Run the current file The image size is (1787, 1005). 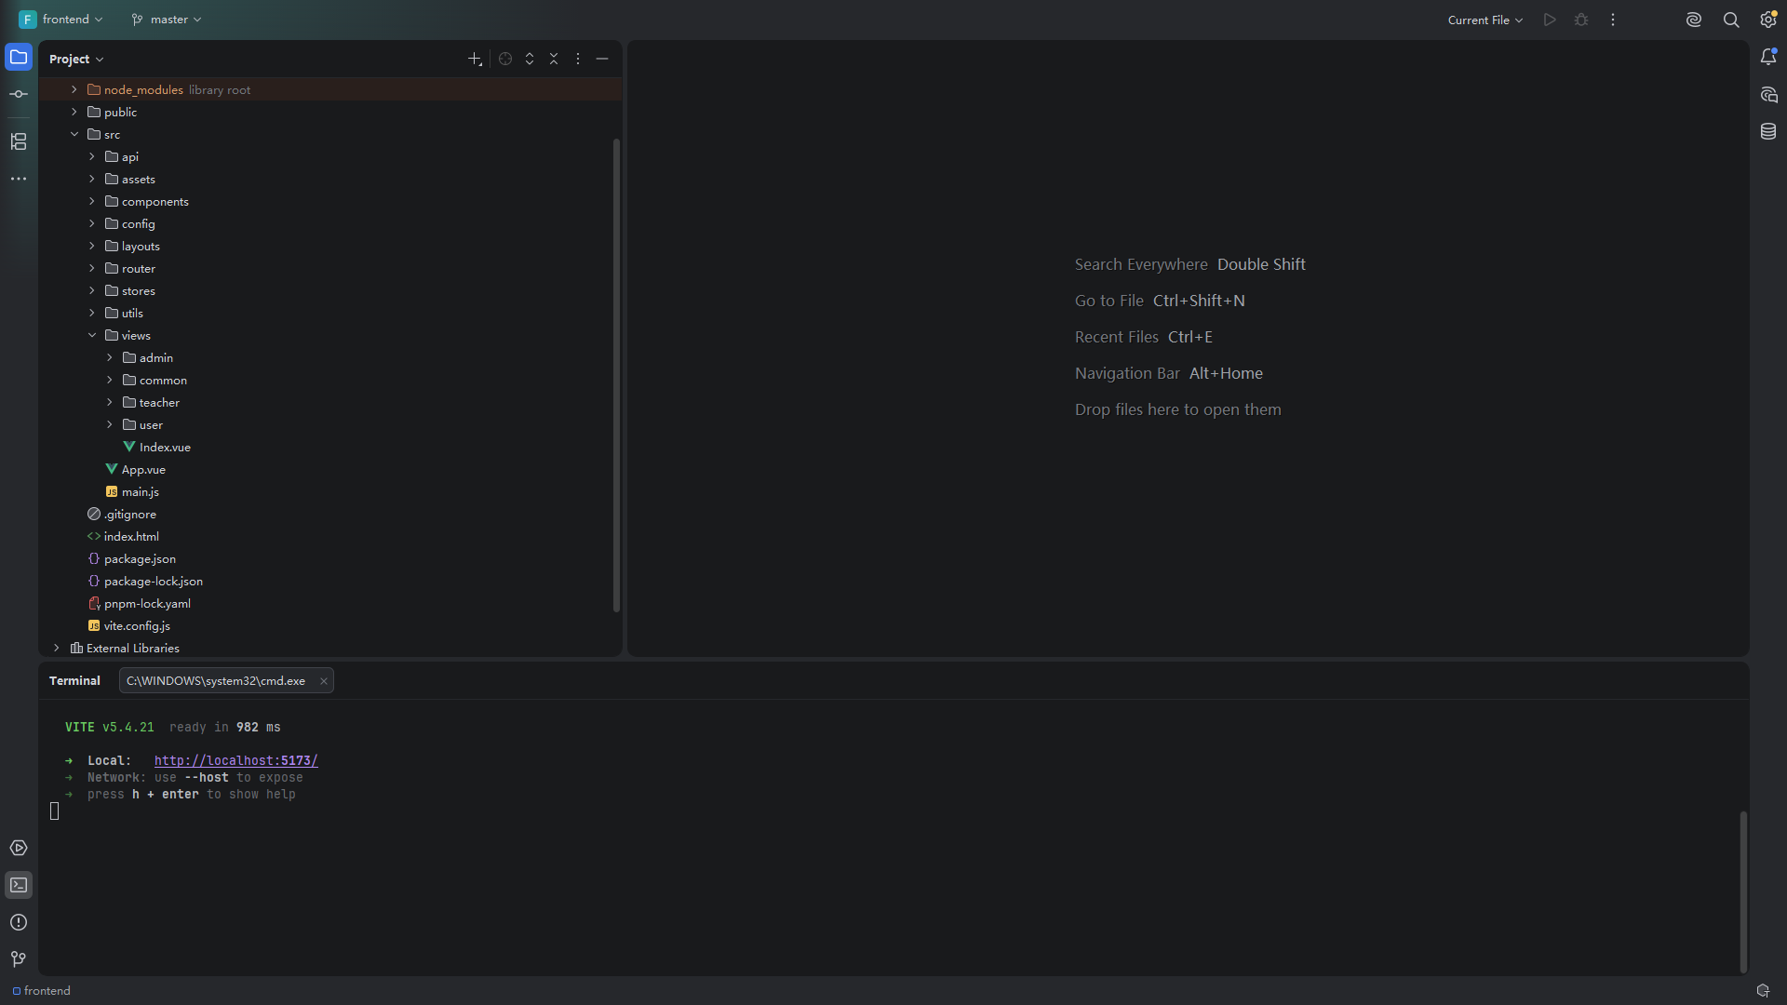(1550, 20)
